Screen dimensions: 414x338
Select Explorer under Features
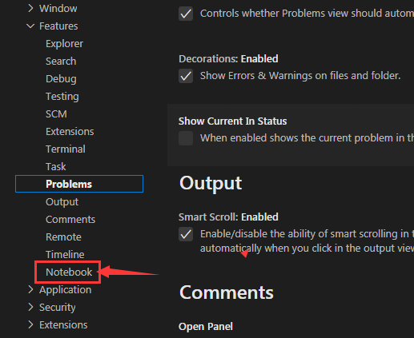(64, 44)
